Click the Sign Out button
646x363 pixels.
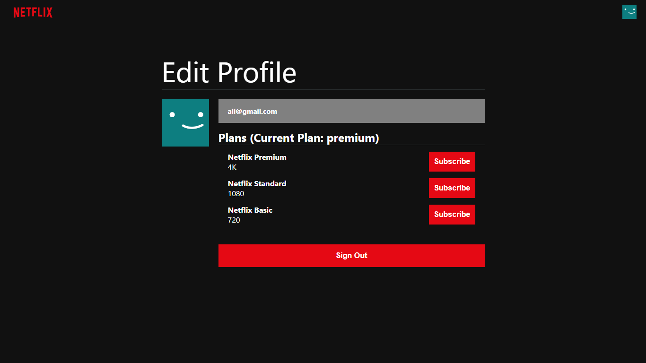pyautogui.click(x=351, y=255)
